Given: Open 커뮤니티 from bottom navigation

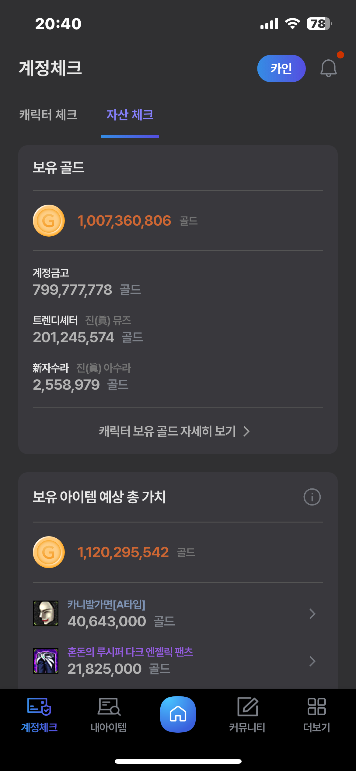Looking at the screenshot, I should click(x=247, y=714).
